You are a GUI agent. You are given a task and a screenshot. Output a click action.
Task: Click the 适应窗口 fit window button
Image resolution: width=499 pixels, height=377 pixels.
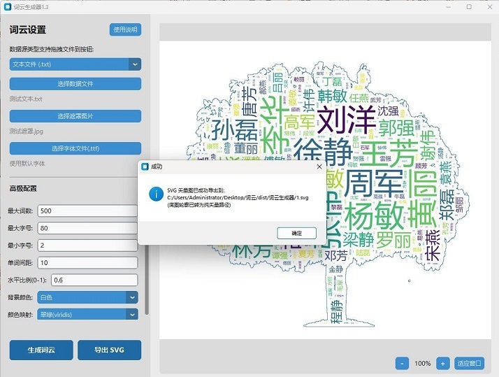469,363
